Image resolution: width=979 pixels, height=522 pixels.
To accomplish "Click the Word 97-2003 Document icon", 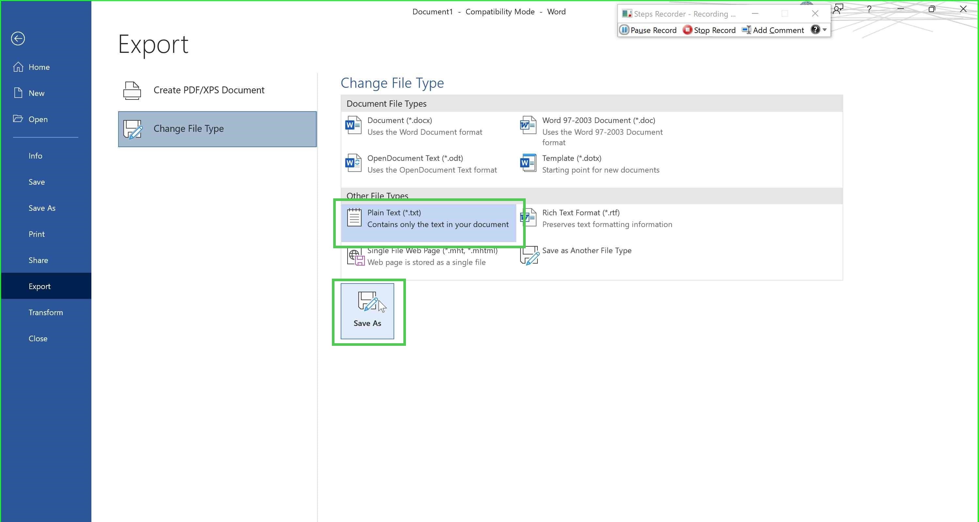I will (528, 125).
